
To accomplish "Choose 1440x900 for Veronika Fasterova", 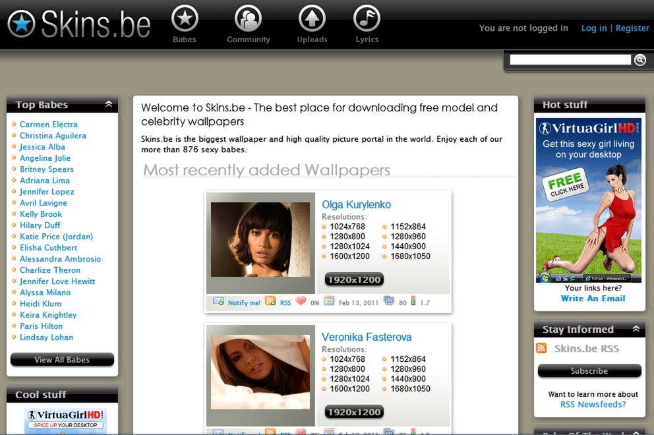I will 408,379.
